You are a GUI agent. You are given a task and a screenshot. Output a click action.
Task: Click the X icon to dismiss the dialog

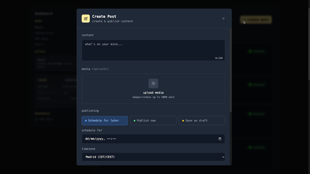coord(223,18)
